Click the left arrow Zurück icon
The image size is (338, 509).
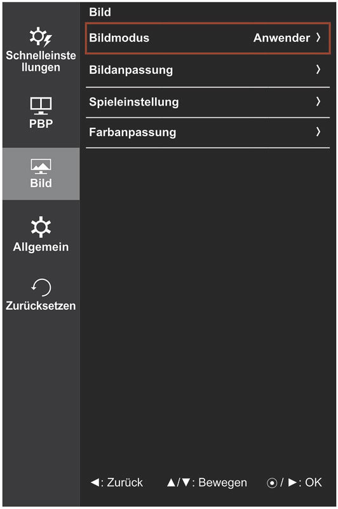coord(95,482)
